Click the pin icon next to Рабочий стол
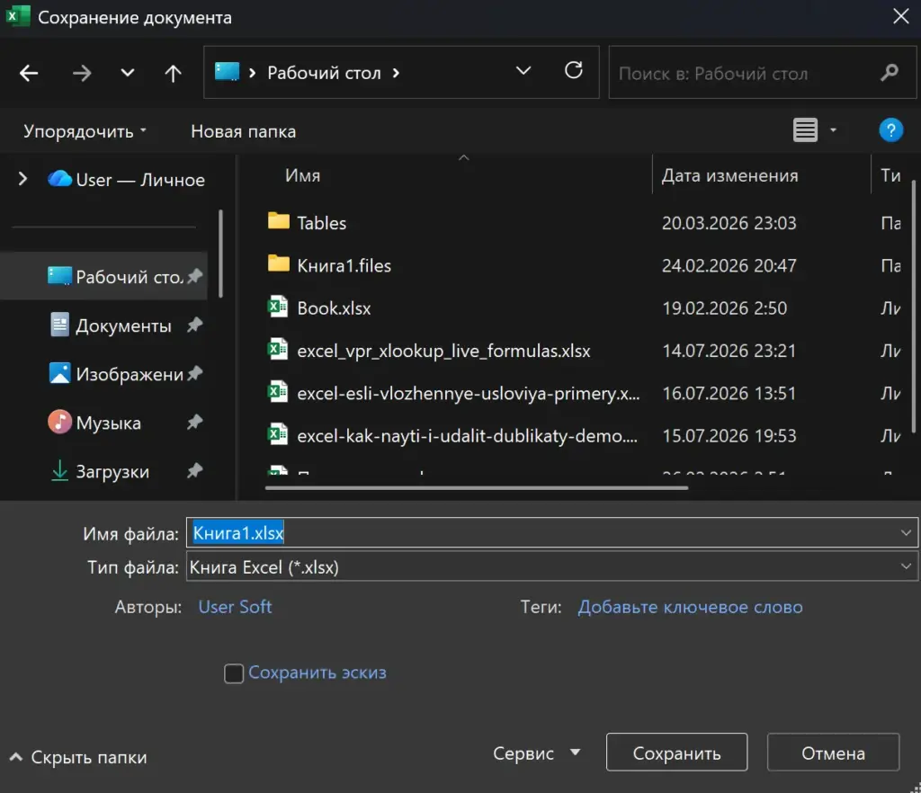The width and height of the screenshot is (921, 793). [194, 276]
